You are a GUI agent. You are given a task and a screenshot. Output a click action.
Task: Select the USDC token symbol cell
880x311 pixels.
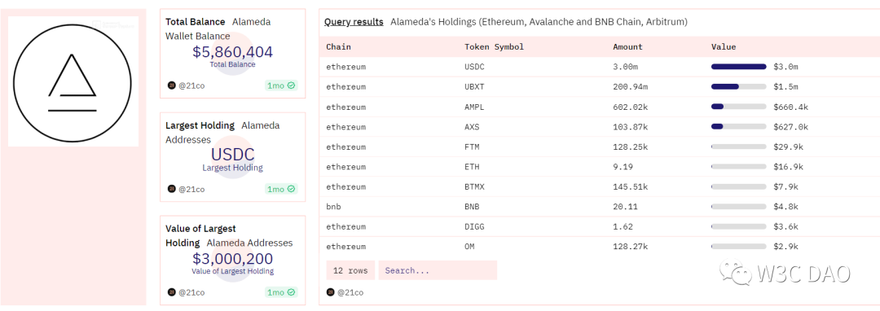click(474, 67)
